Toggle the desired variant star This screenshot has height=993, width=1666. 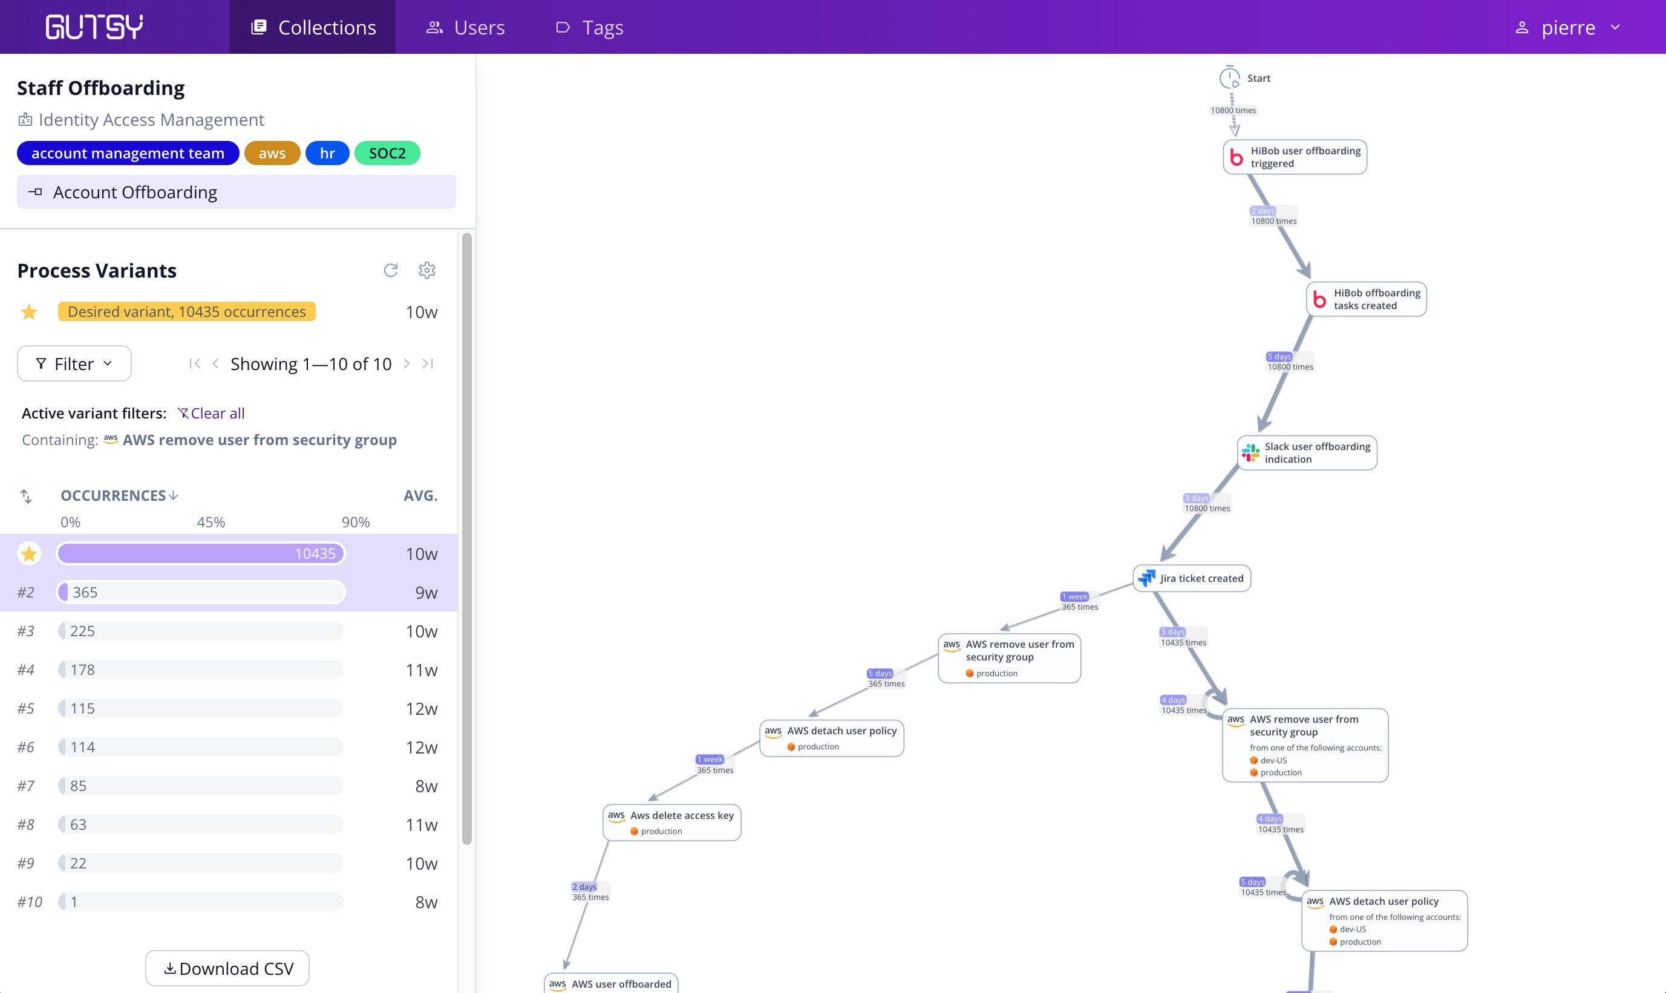(29, 312)
